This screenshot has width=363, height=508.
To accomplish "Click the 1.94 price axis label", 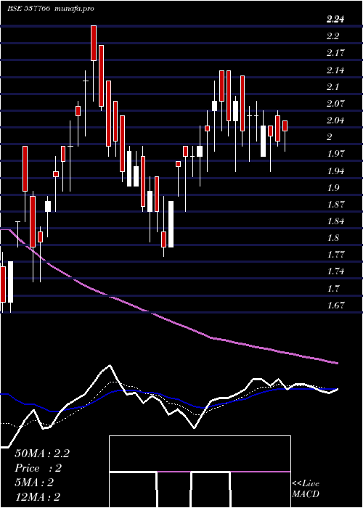I will pyautogui.click(x=335, y=171).
